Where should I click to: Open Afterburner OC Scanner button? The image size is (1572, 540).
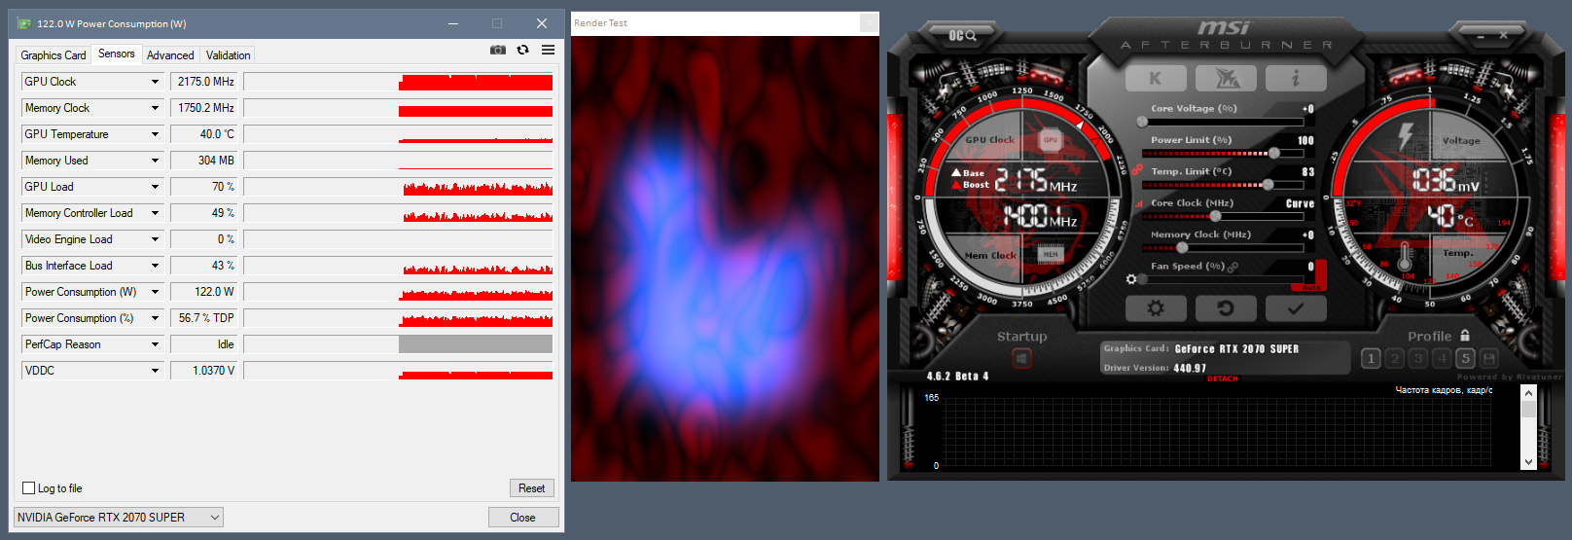point(962,36)
